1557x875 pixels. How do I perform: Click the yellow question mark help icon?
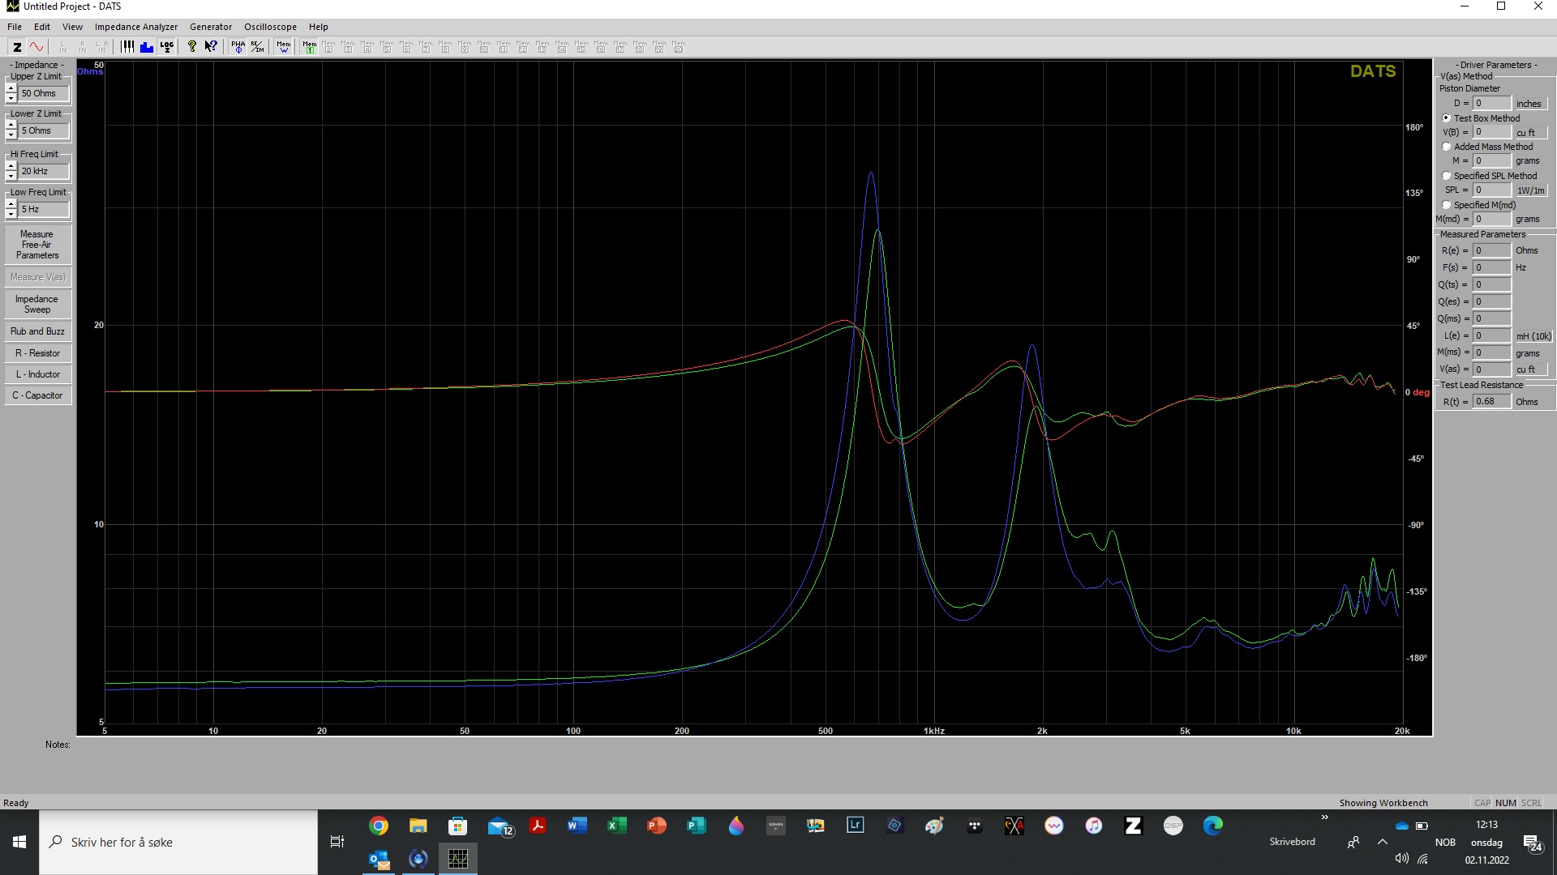pyautogui.click(x=191, y=47)
